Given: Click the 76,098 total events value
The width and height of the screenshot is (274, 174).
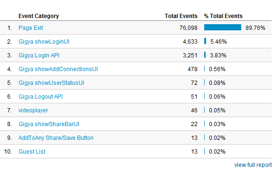Looking at the screenshot, I should coord(189,28).
